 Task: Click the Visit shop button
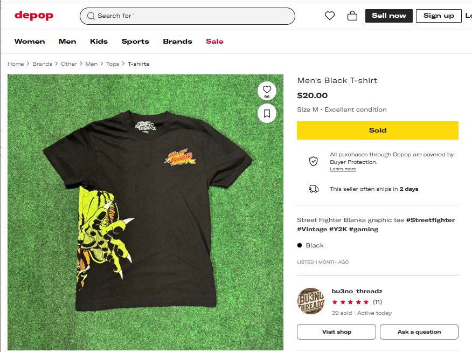click(336, 332)
